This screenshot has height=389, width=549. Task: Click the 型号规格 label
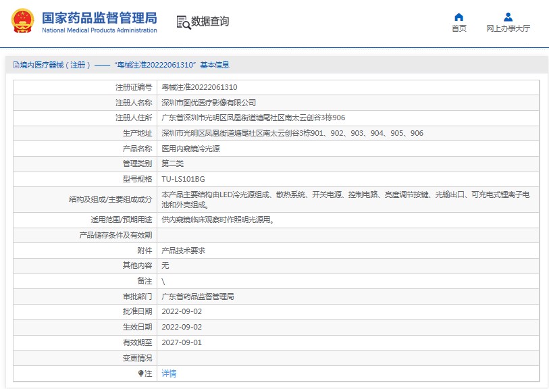pos(137,179)
